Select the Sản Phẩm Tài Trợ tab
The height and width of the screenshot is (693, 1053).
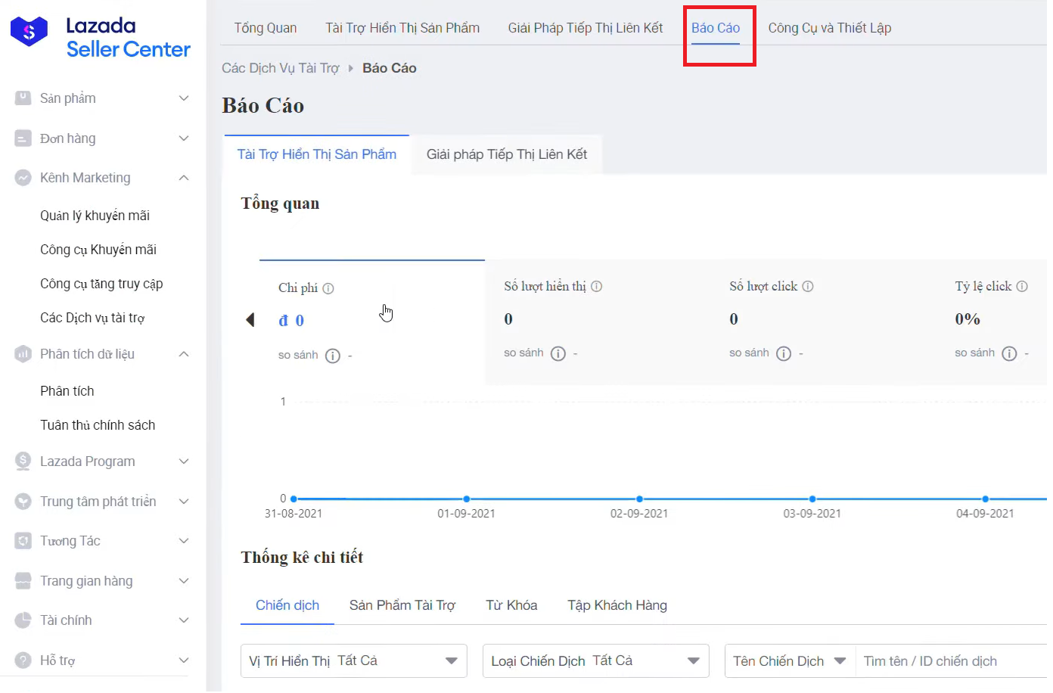click(x=402, y=605)
